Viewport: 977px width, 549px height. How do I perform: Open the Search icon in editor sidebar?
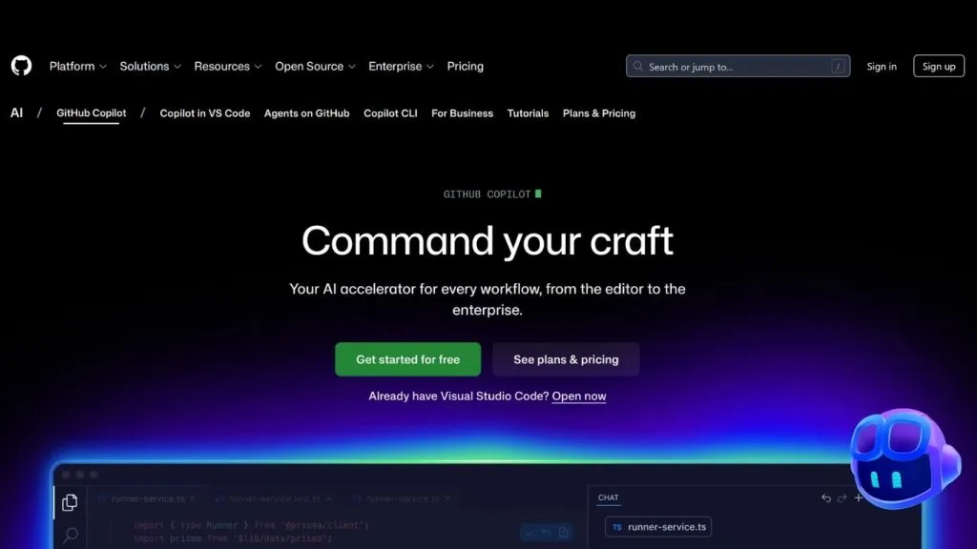71,536
